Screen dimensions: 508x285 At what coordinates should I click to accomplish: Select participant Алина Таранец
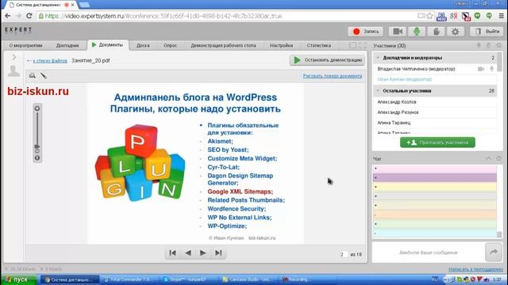click(x=394, y=123)
